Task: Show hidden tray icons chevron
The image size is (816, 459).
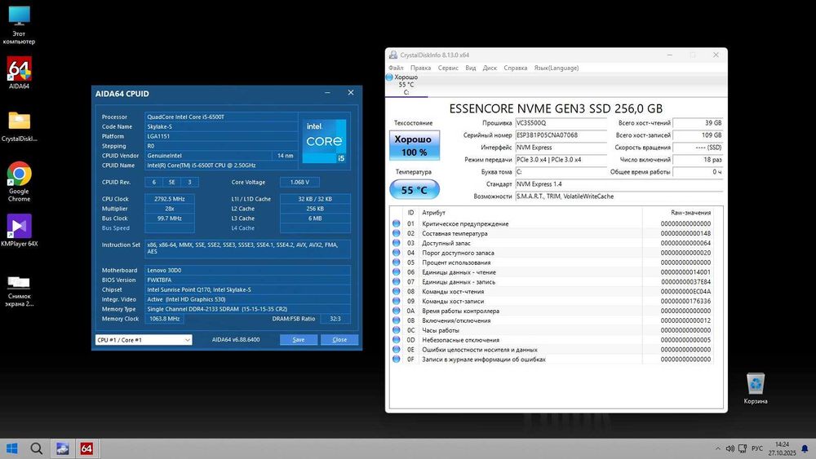Action: point(717,448)
